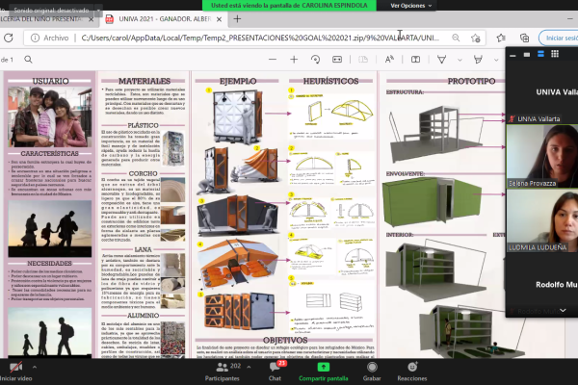Open highlighter options arrow
578x385 pixels.
496,60
